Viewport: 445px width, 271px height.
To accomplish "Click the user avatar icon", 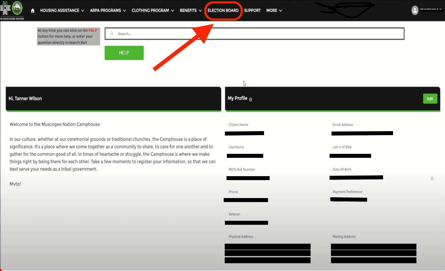I will click(x=415, y=10).
